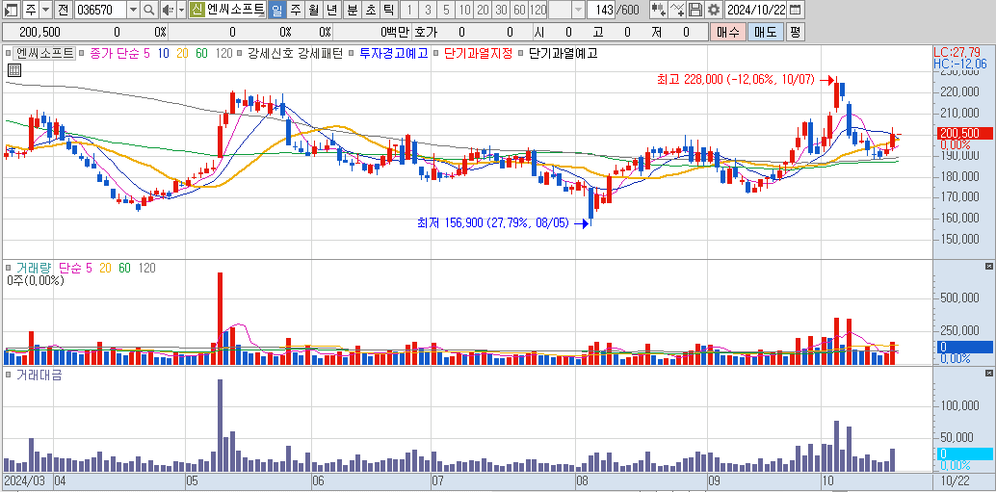Choose the 20 interval button

pos(484,10)
